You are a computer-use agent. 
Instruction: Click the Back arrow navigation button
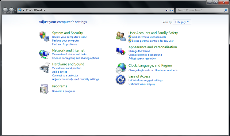point(5,11)
